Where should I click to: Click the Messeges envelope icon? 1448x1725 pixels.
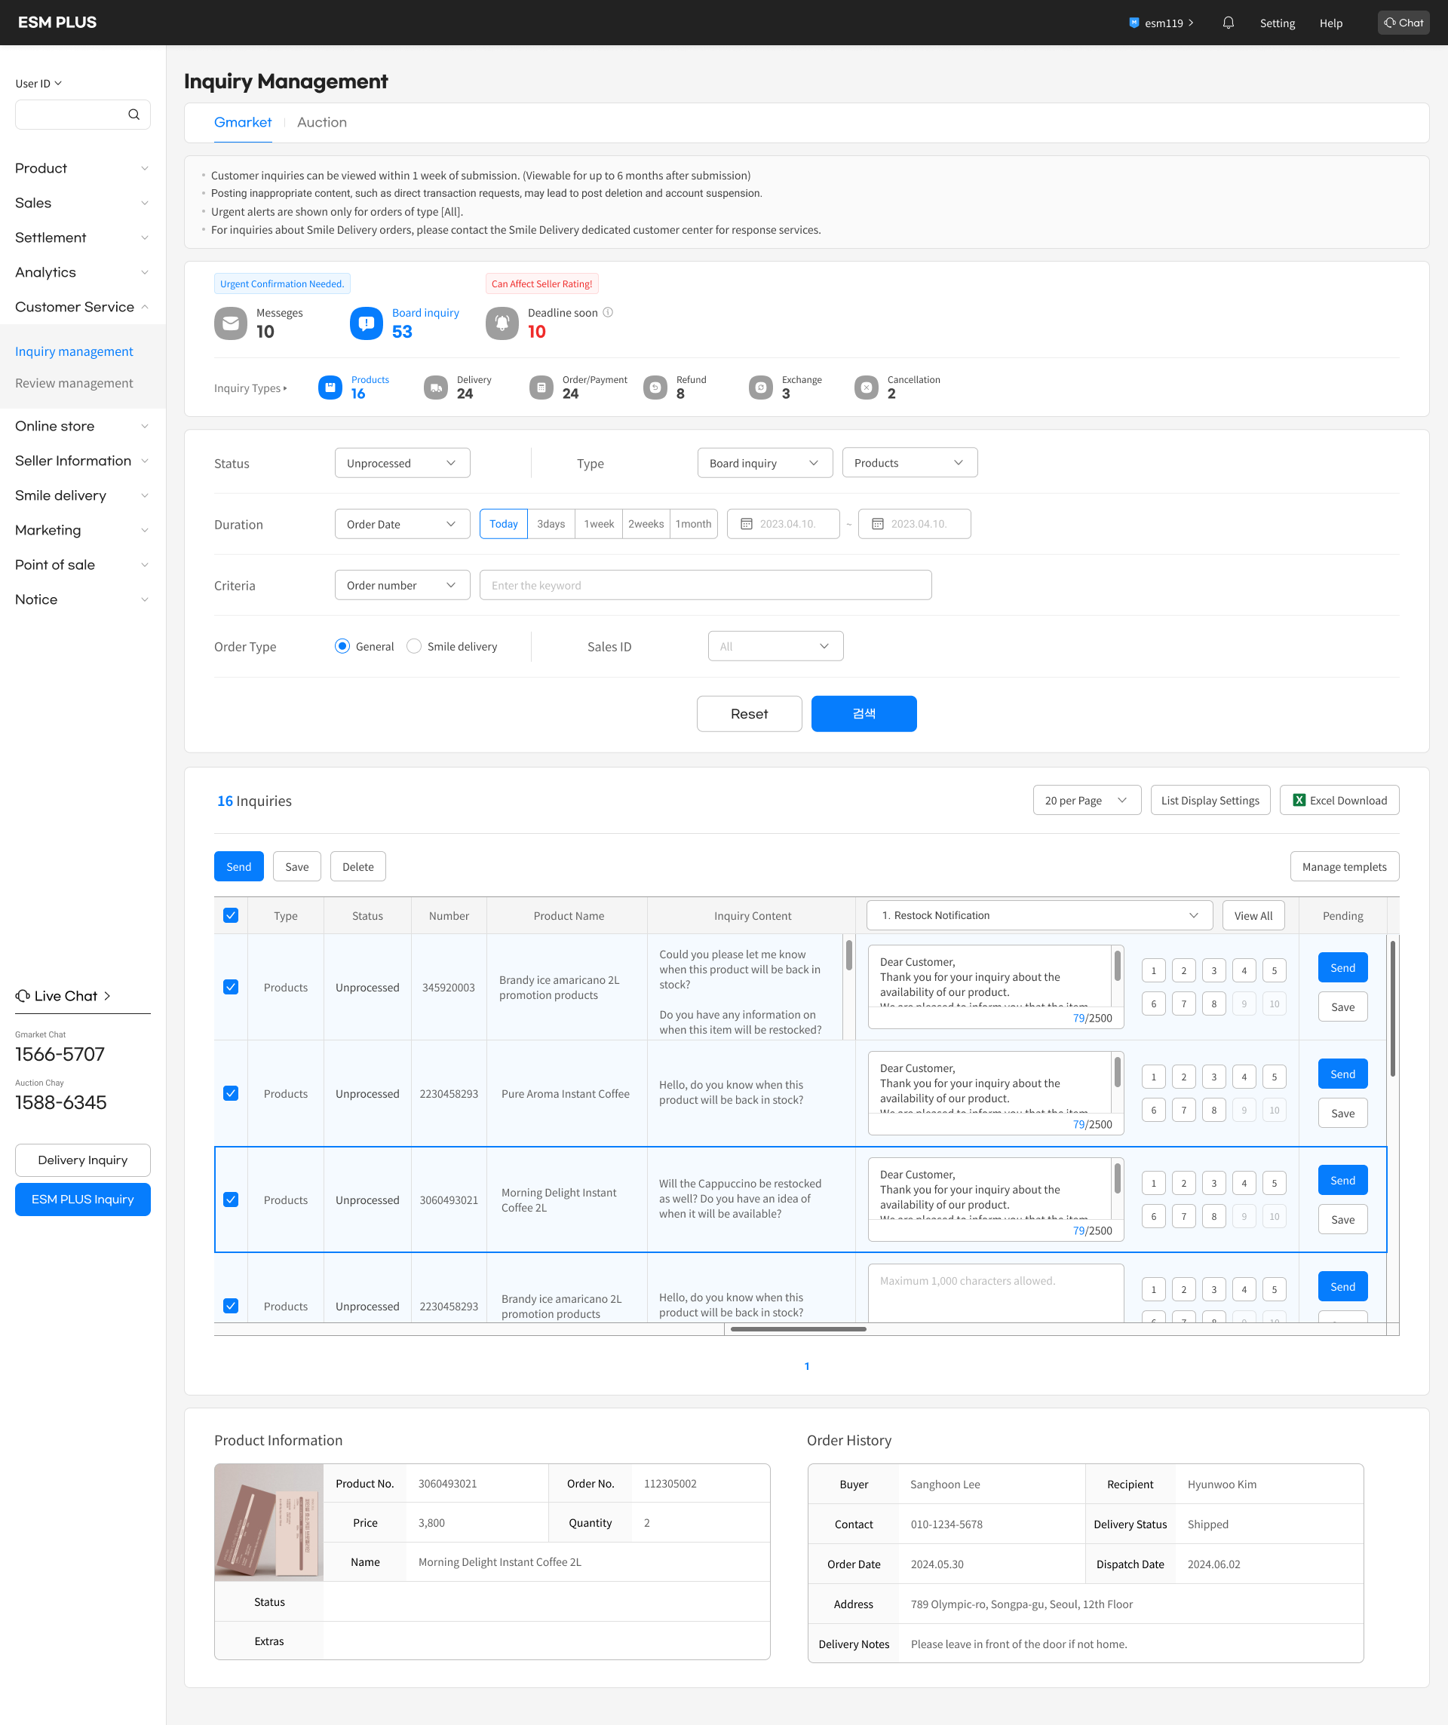pos(231,323)
